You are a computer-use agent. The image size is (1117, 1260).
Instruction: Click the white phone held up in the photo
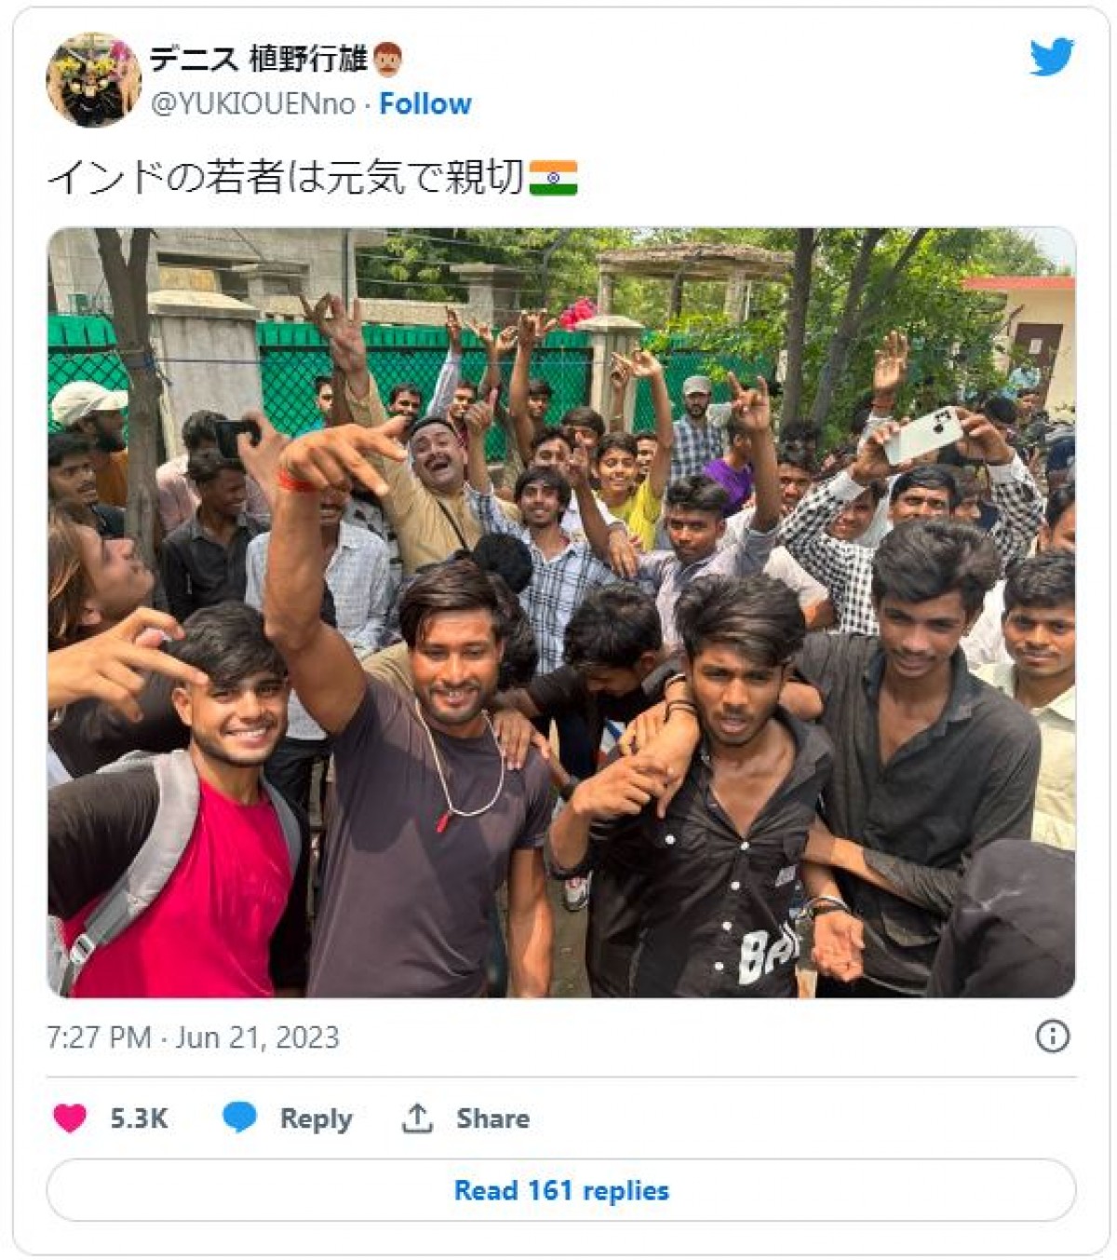(x=922, y=436)
